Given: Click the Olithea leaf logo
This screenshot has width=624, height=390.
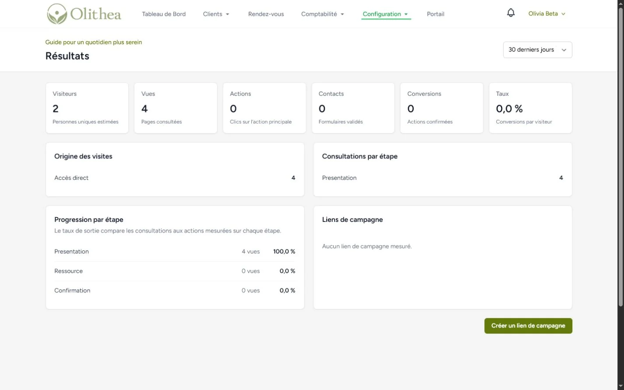Looking at the screenshot, I should 57,14.
